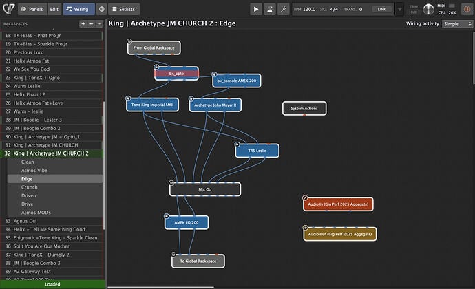Viewport: 475px width, 289px height.
Task: Click corner icon on Audio Out block
Action: (306, 227)
